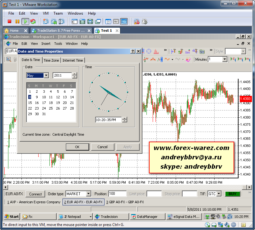This screenshot has width=255, height=230.
Task: Open the month dropdown showing May
Action: click(46, 76)
